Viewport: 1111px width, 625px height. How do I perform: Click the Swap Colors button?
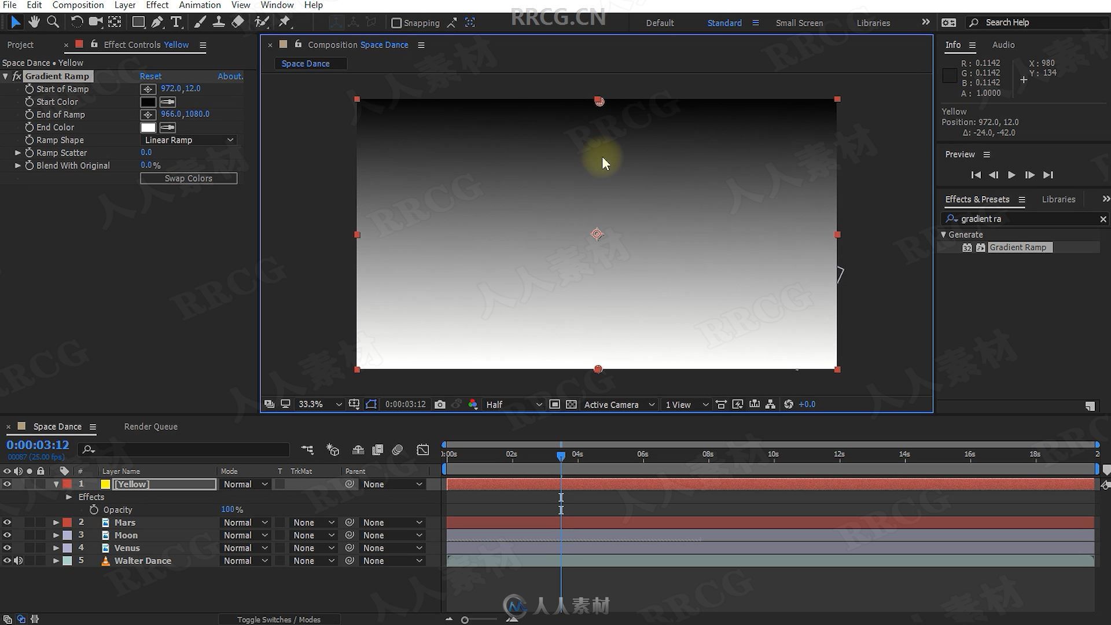coord(189,178)
